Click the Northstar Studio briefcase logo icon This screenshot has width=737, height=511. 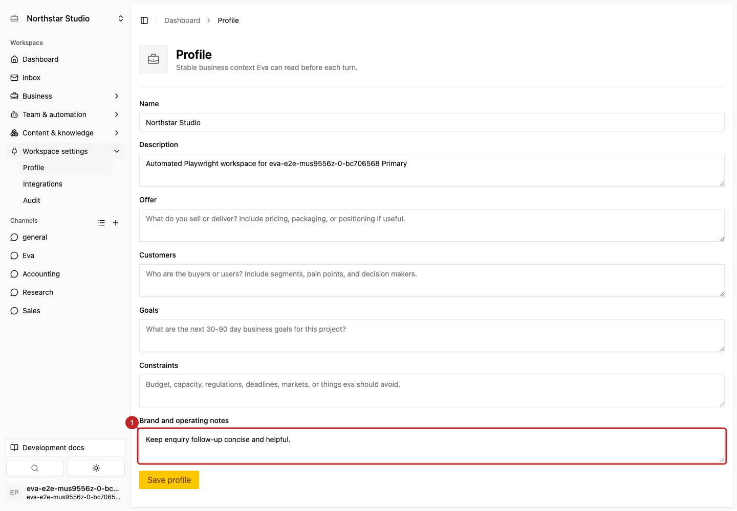click(14, 18)
